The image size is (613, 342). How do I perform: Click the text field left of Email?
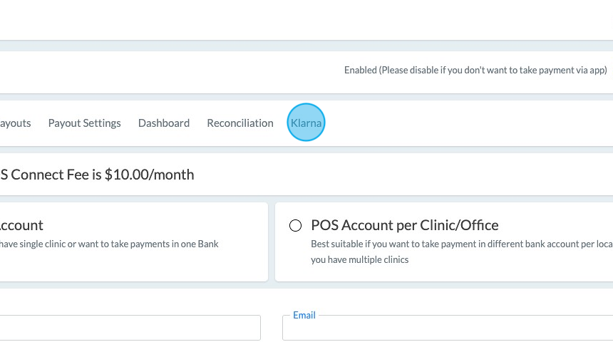pyautogui.click(x=130, y=328)
